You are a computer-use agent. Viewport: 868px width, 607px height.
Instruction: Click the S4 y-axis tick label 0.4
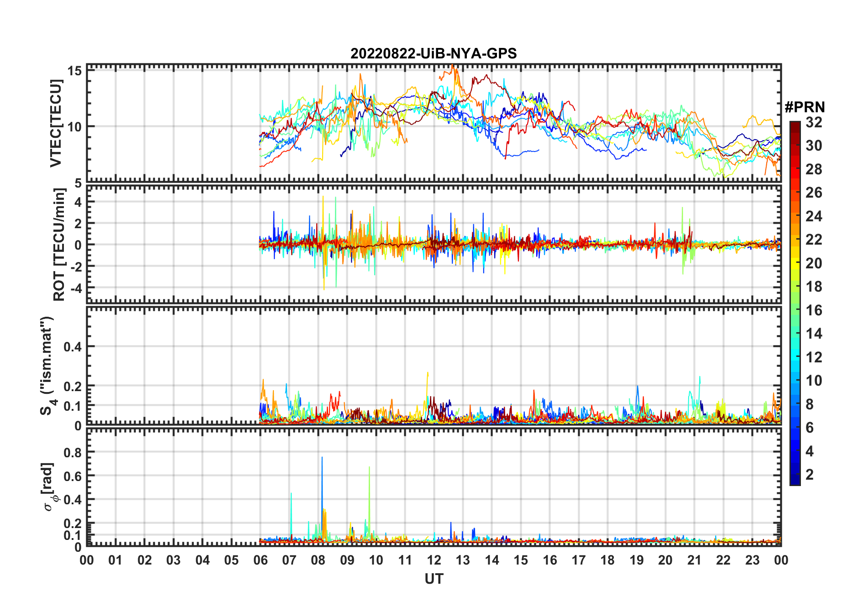click(x=72, y=347)
